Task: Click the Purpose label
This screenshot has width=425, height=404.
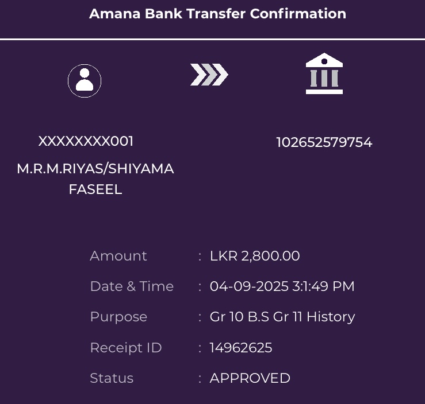Action: (118, 317)
